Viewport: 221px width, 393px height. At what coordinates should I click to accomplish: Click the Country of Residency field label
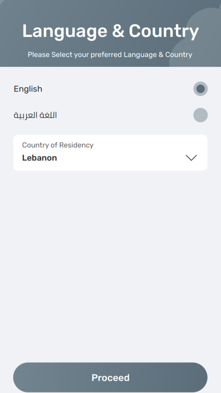coord(57,145)
